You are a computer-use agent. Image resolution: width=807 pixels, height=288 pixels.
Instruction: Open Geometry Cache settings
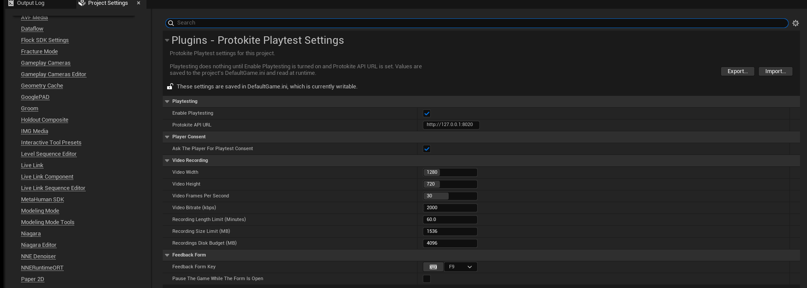coord(42,86)
